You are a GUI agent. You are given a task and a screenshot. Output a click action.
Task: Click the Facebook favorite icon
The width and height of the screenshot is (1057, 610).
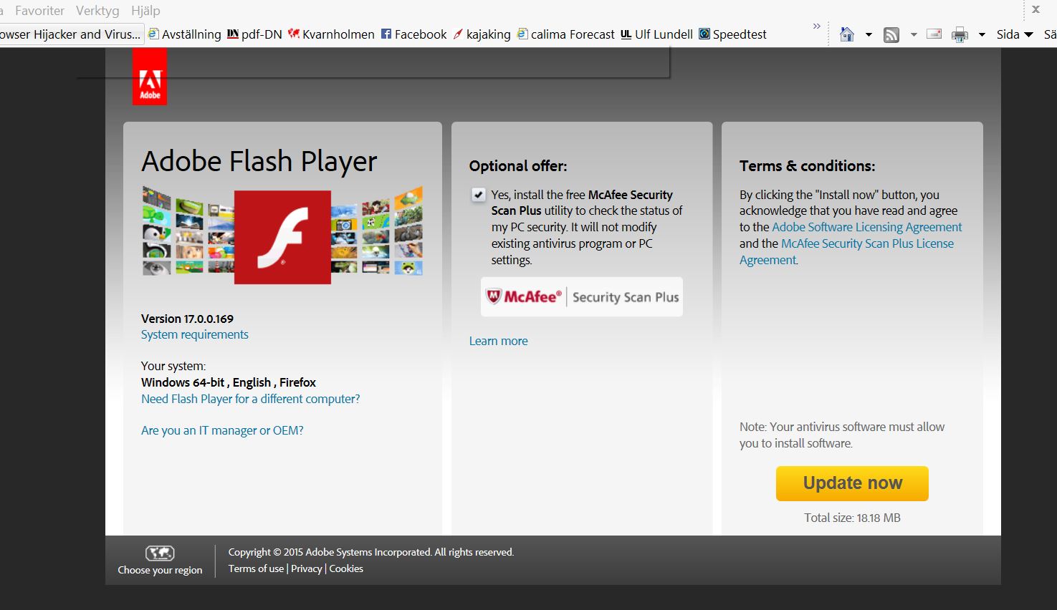click(x=385, y=34)
